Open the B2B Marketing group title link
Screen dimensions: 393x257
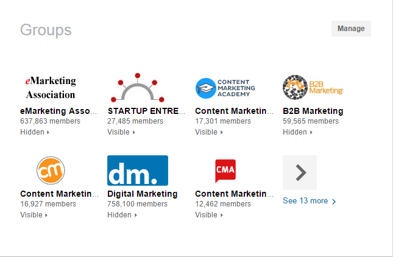click(313, 111)
